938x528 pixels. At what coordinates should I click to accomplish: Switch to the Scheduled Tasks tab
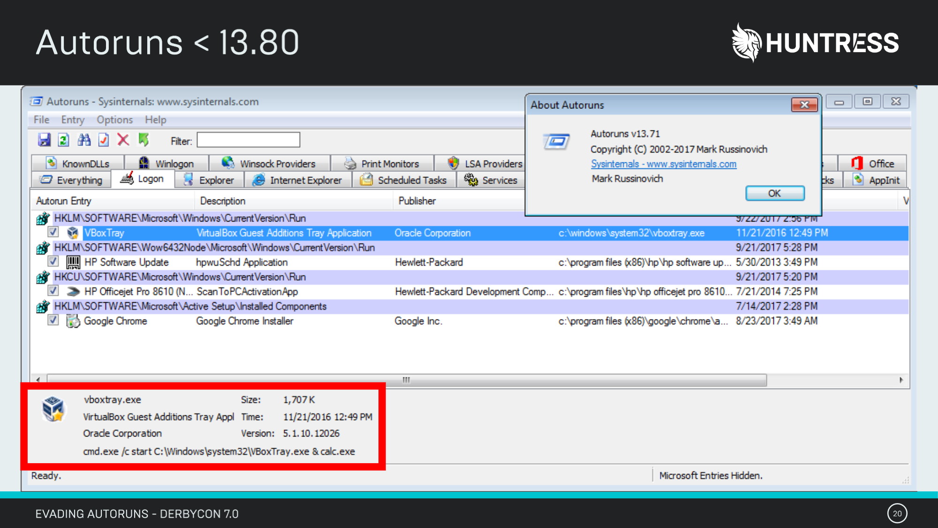(404, 180)
